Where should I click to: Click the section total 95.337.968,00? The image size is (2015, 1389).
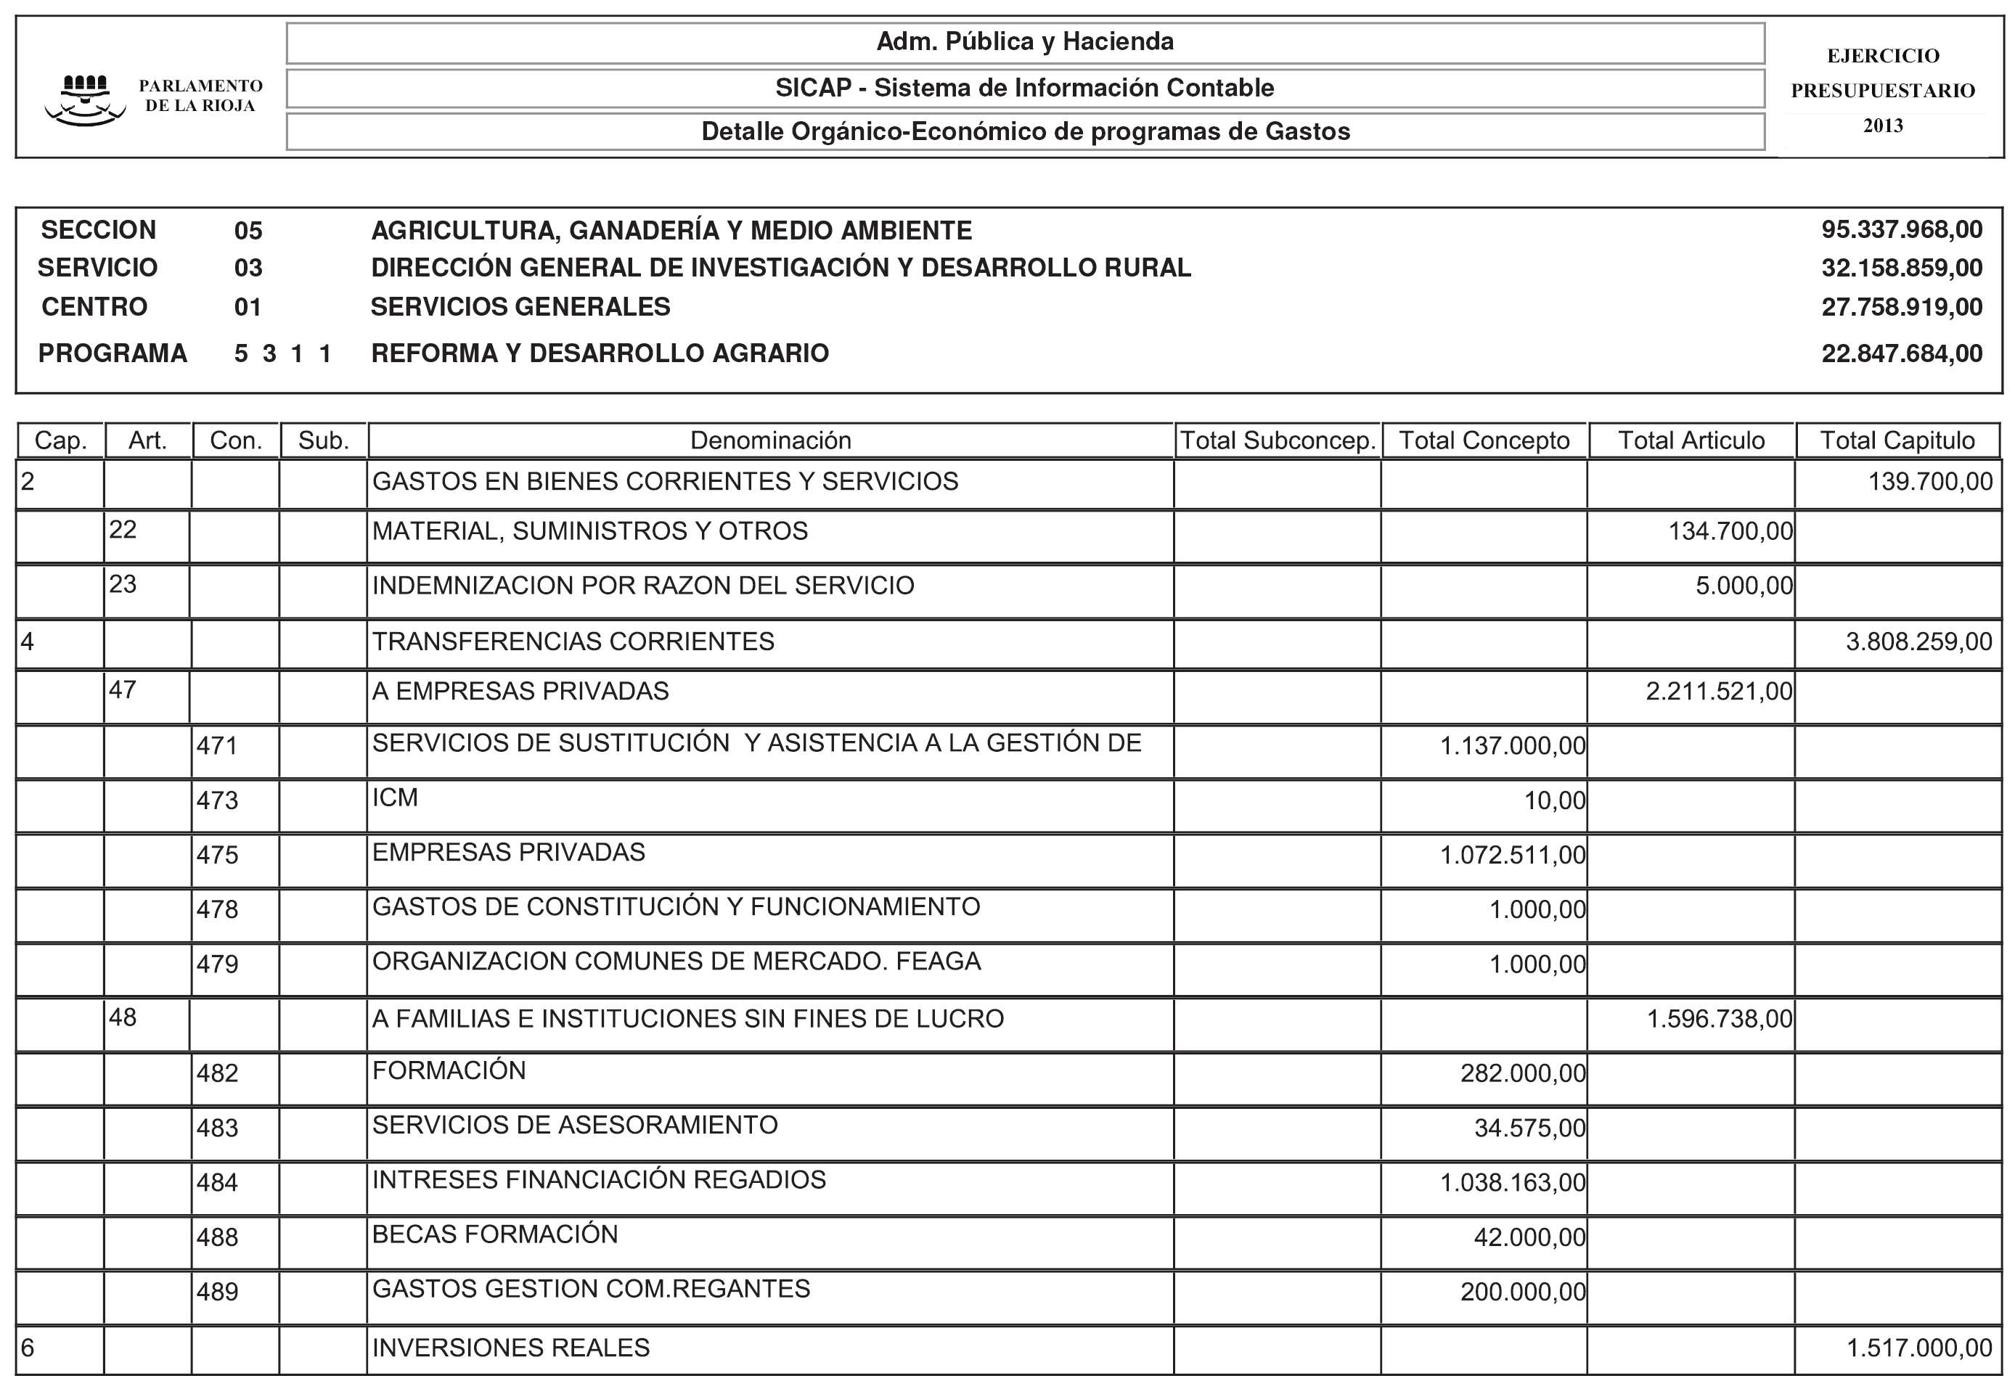coord(1902,230)
